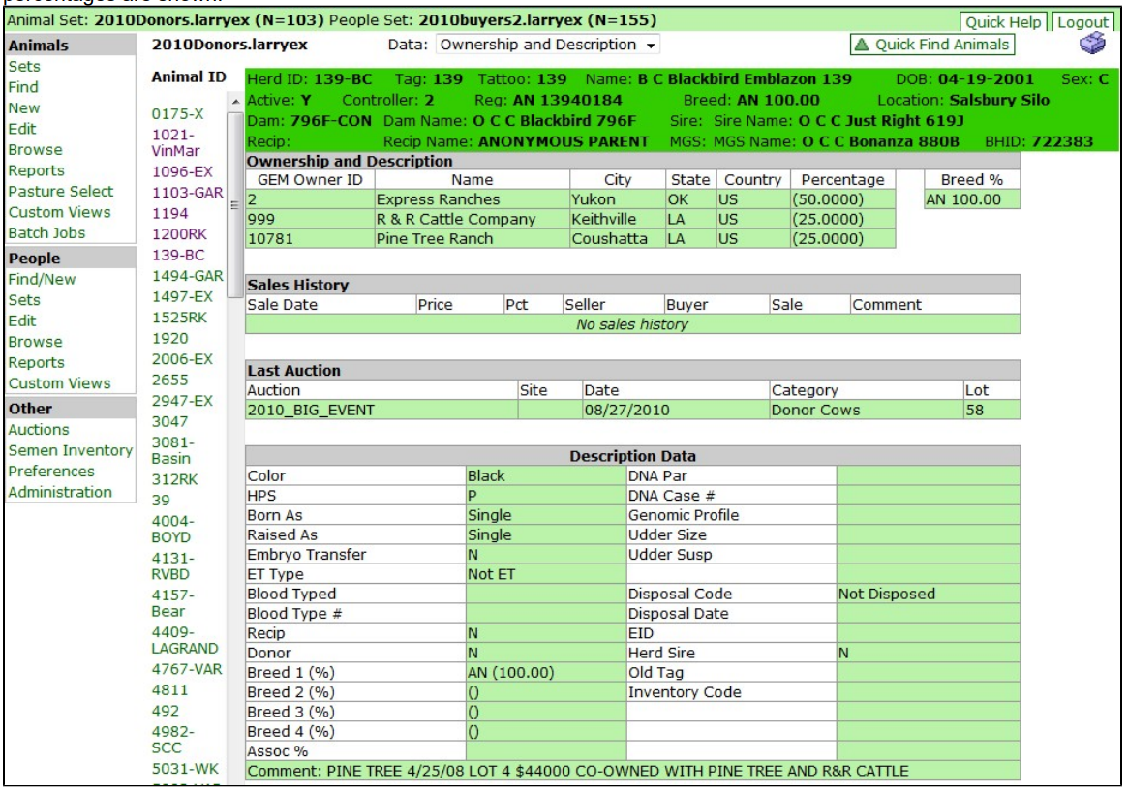The image size is (1128, 793).
Task: Open Find/New under People
Action: tap(42, 279)
